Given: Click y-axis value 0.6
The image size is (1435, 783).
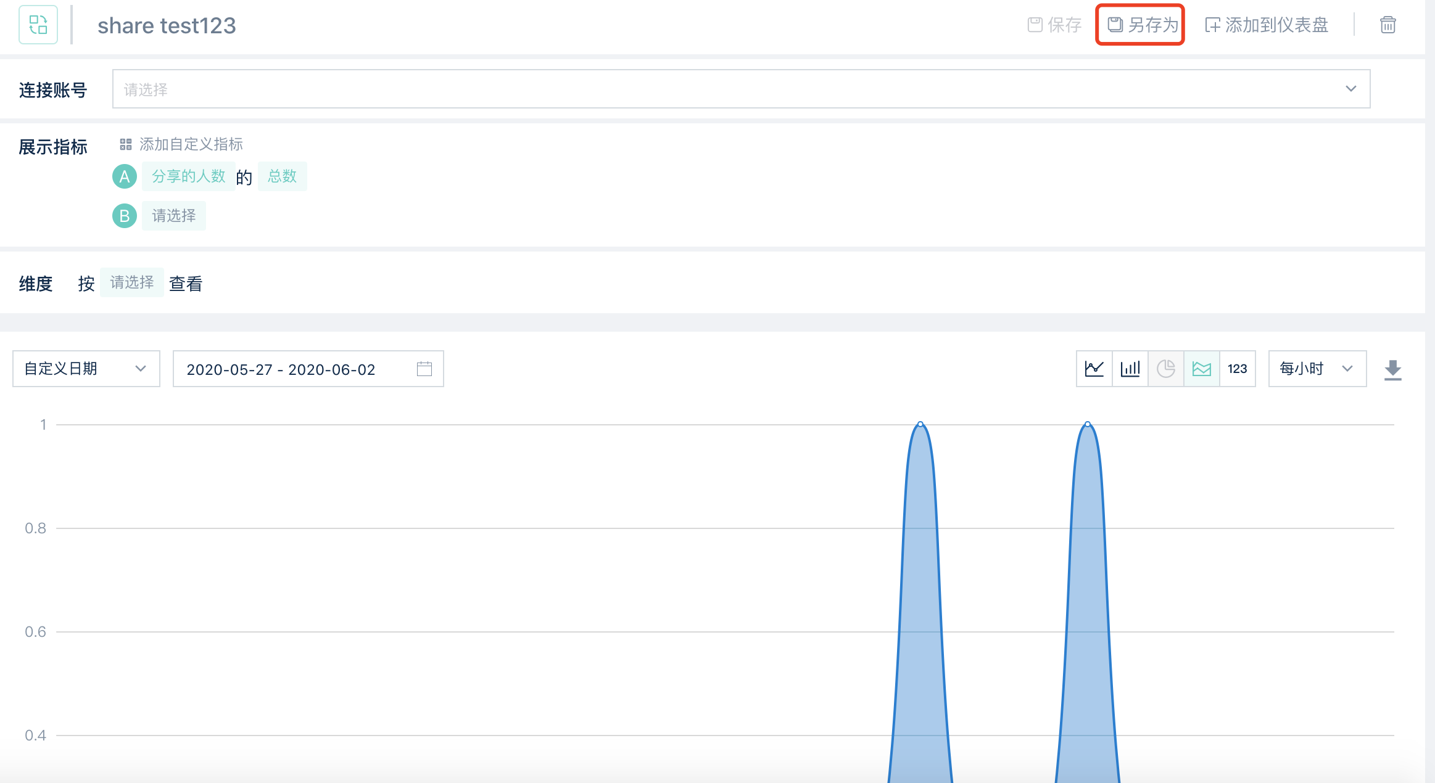Looking at the screenshot, I should tap(36, 631).
